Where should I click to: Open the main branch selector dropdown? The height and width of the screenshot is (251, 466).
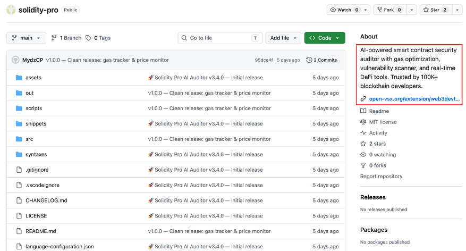26,38
